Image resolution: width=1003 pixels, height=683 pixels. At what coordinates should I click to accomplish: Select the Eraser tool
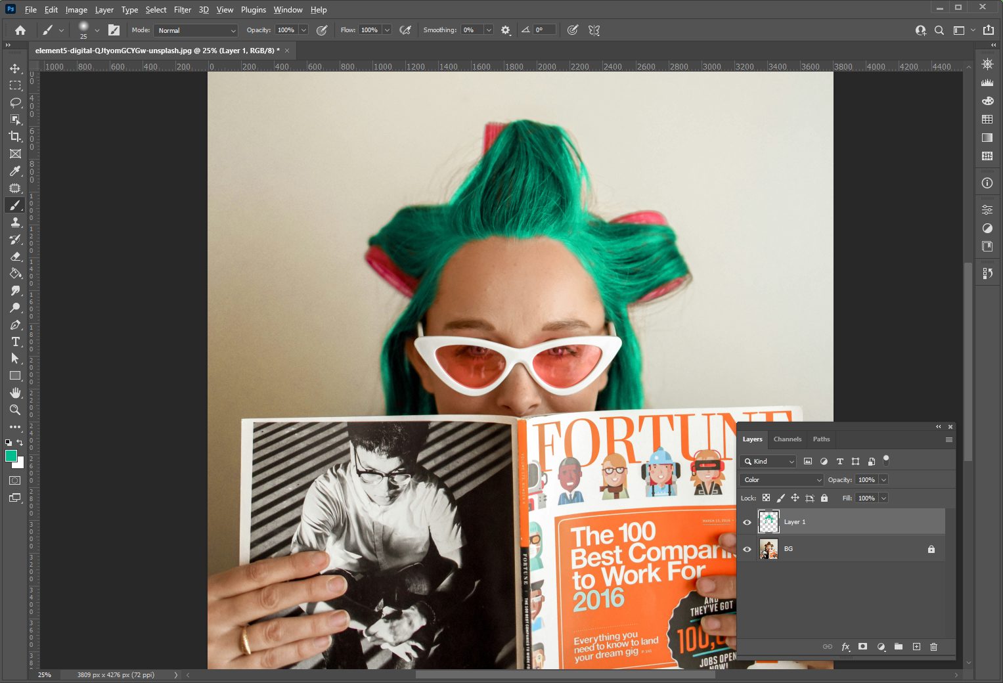(x=15, y=256)
